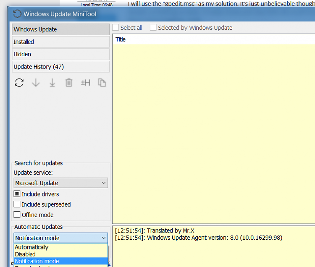315x267 pixels.
Task: Click the install updates arrow icon
Action: pyautogui.click(x=52, y=83)
